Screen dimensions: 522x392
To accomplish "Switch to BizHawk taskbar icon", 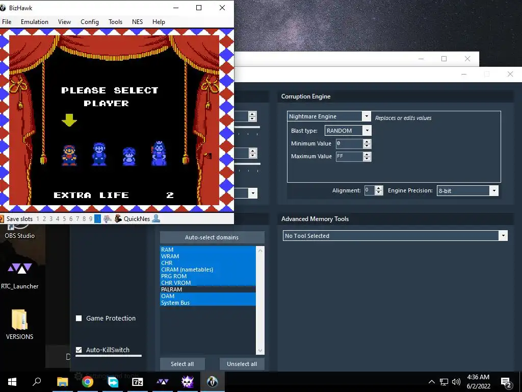I will 213,382.
